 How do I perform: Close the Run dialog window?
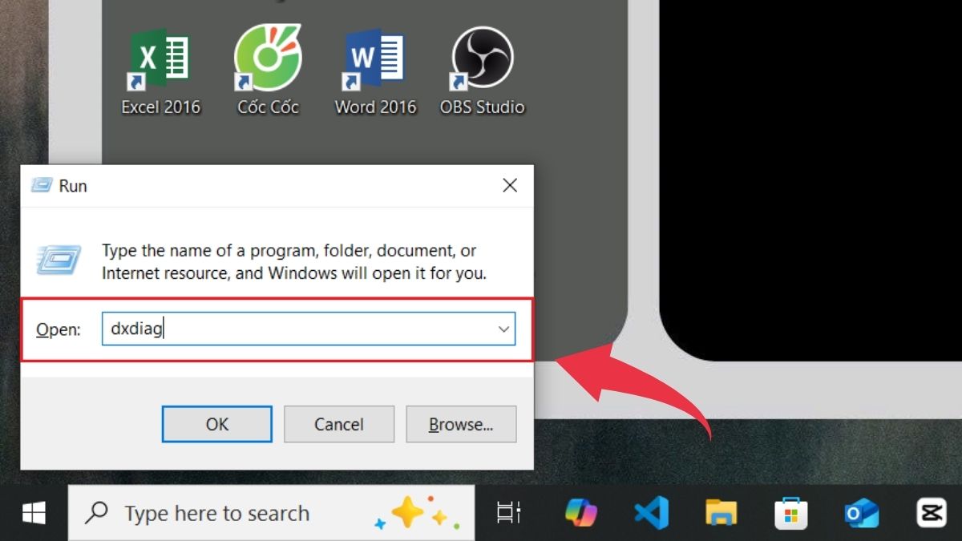(x=510, y=186)
